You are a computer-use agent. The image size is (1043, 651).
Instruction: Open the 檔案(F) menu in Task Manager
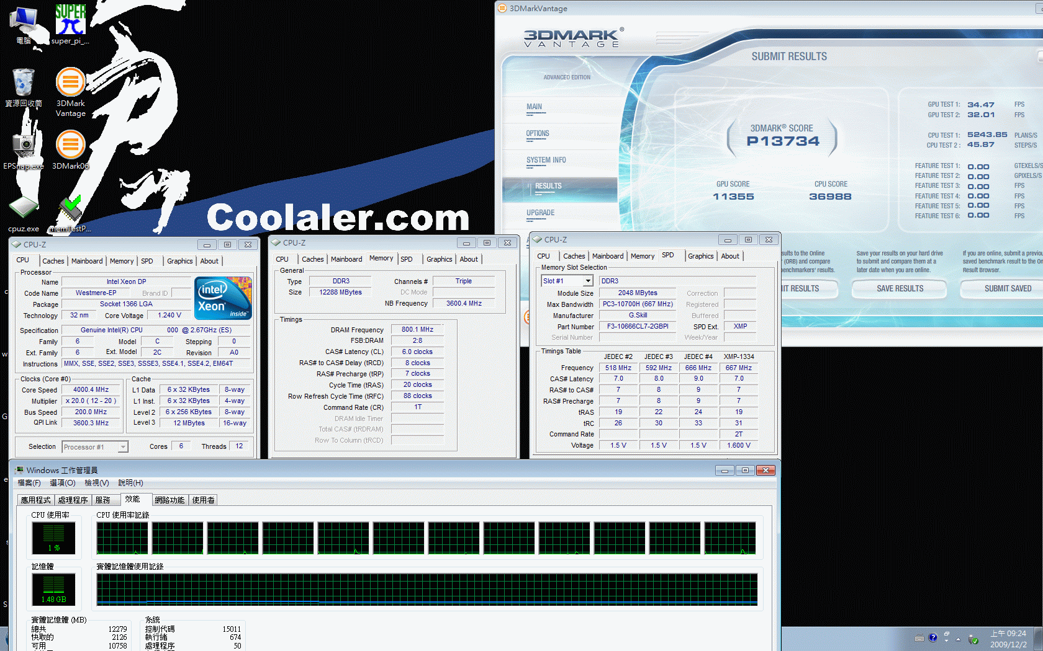tap(29, 483)
